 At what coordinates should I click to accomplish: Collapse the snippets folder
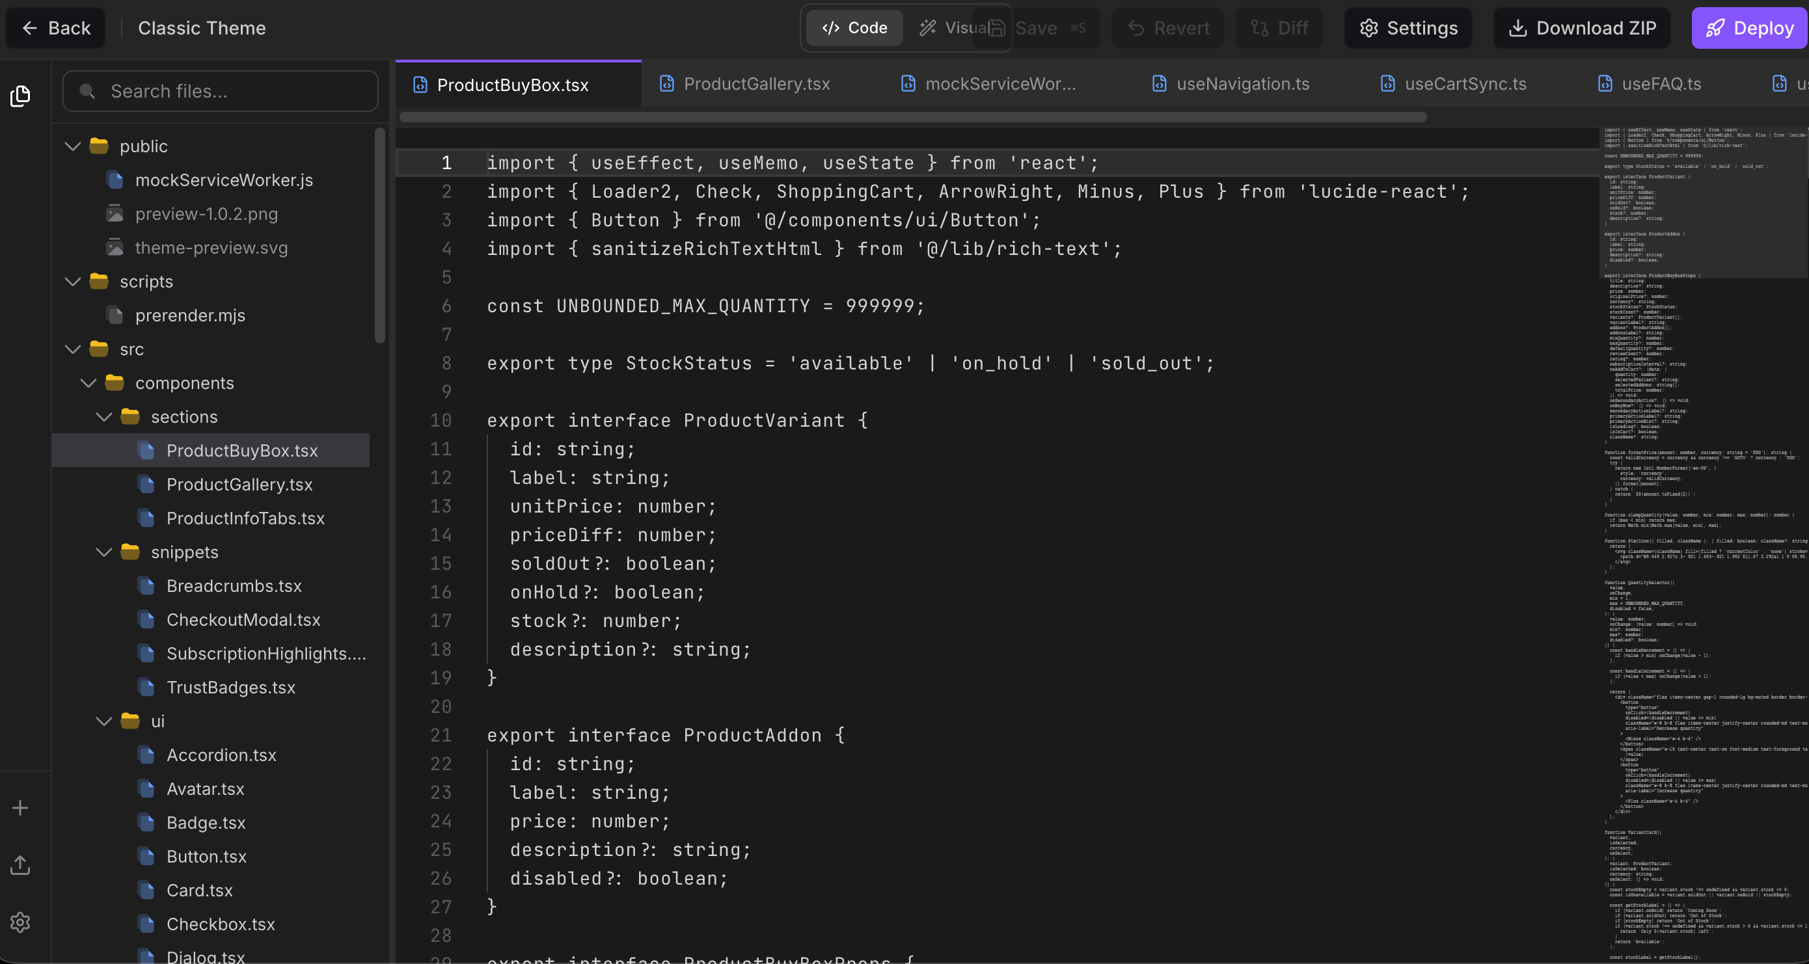click(x=104, y=552)
